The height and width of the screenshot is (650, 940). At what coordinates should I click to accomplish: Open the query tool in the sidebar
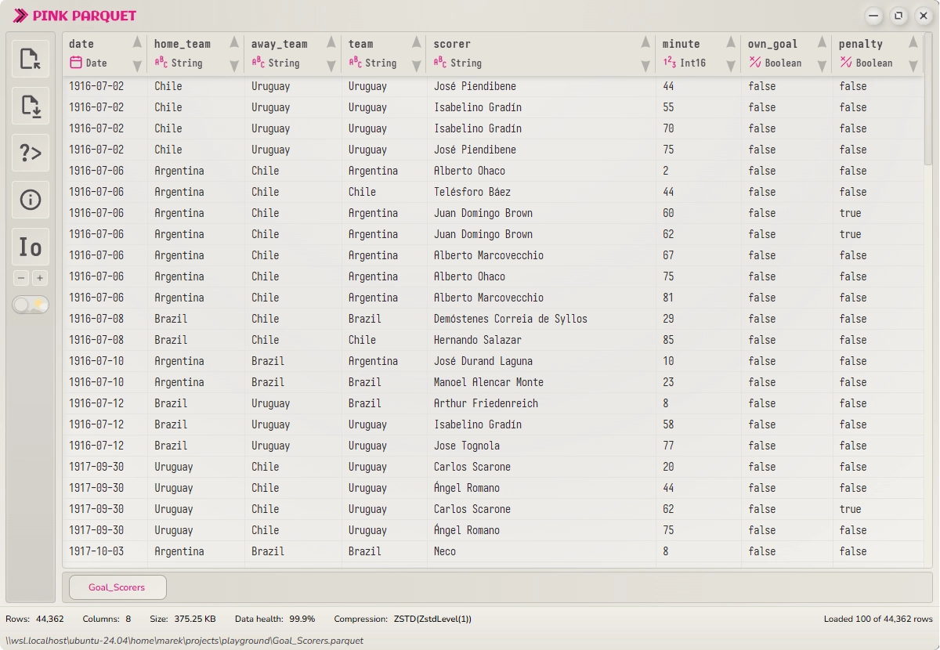tap(30, 153)
